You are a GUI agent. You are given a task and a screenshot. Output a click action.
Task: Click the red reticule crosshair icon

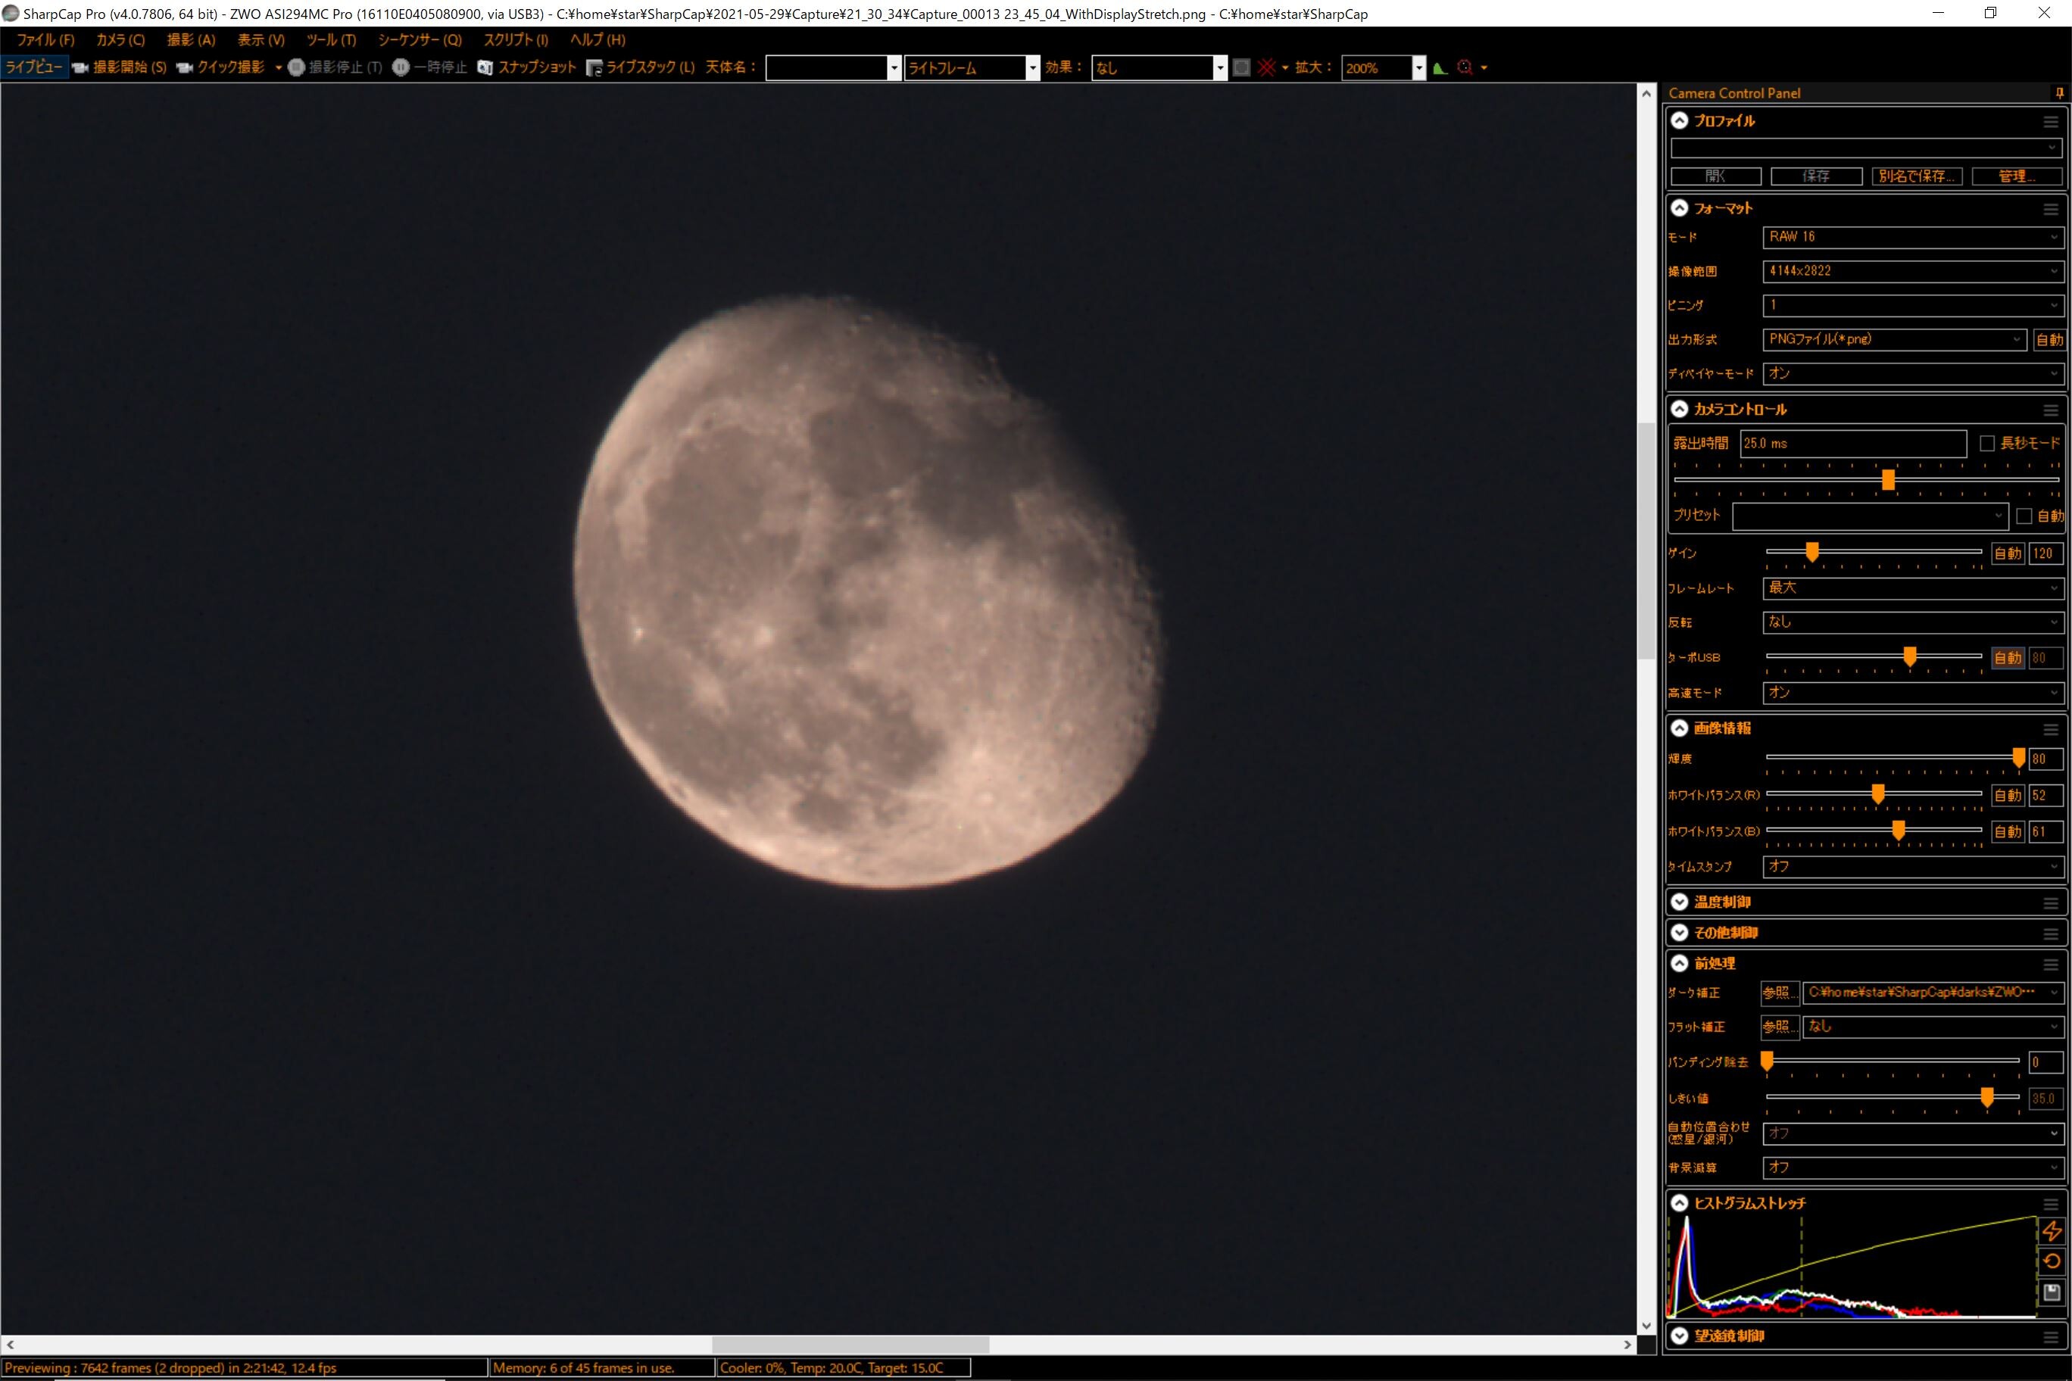[1267, 68]
